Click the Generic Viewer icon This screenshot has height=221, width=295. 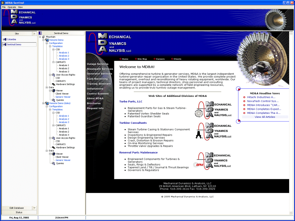coord(63,97)
